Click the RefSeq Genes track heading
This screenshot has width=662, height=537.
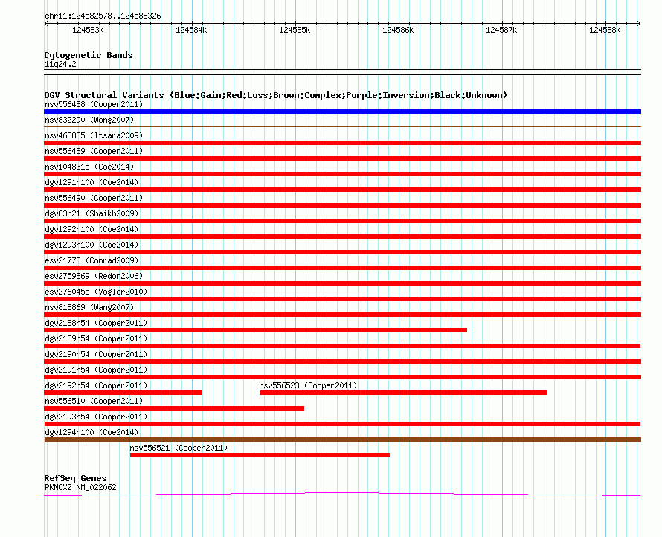75,478
